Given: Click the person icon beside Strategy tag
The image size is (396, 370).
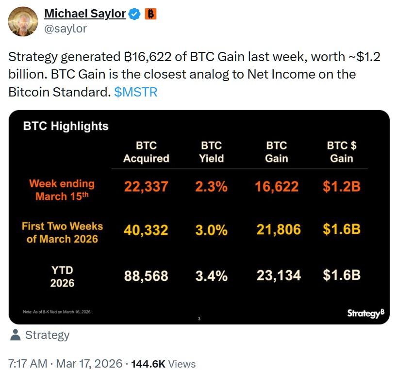Looking at the screenshot, I should pos(15,335).
